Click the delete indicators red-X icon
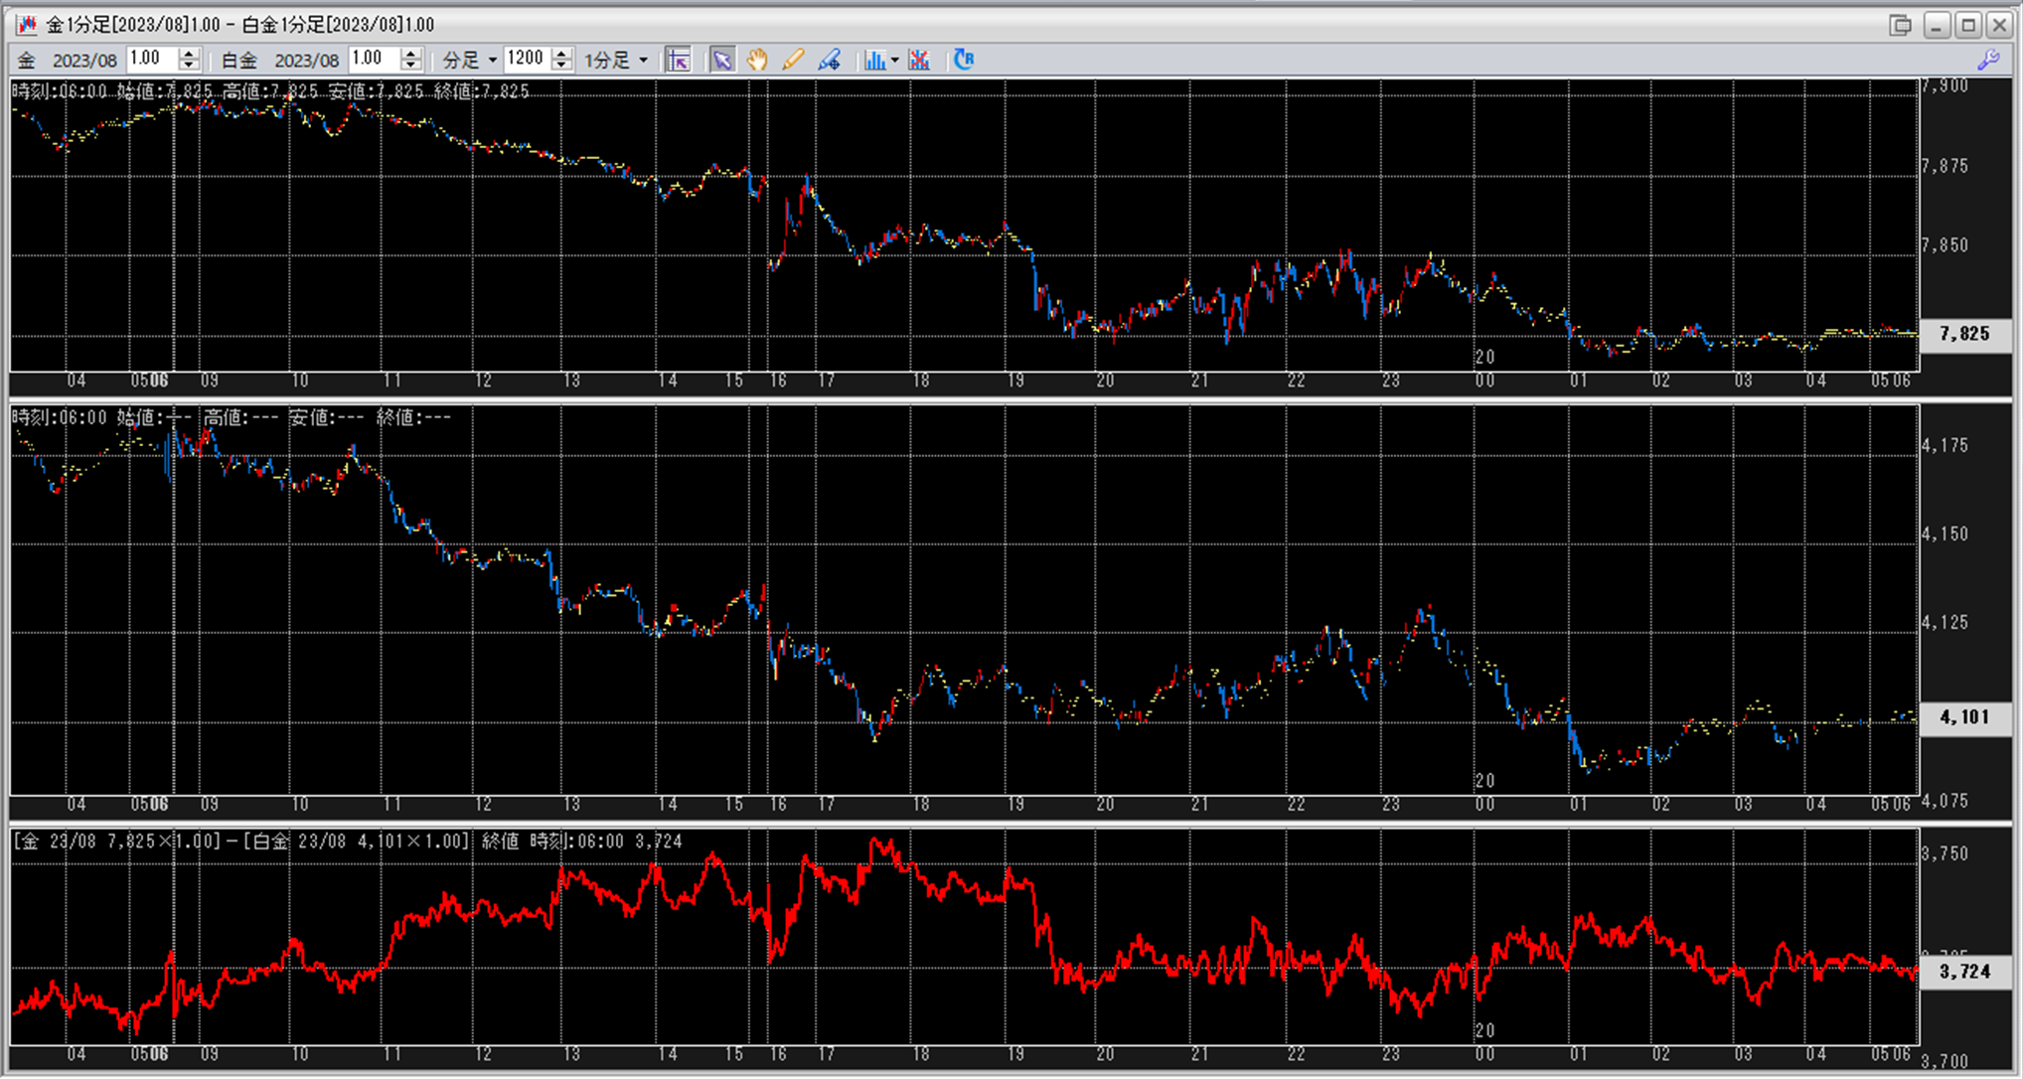 point(919,60)
